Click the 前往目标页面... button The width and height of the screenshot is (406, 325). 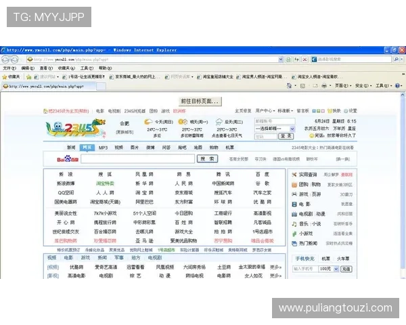coord(200,101)
